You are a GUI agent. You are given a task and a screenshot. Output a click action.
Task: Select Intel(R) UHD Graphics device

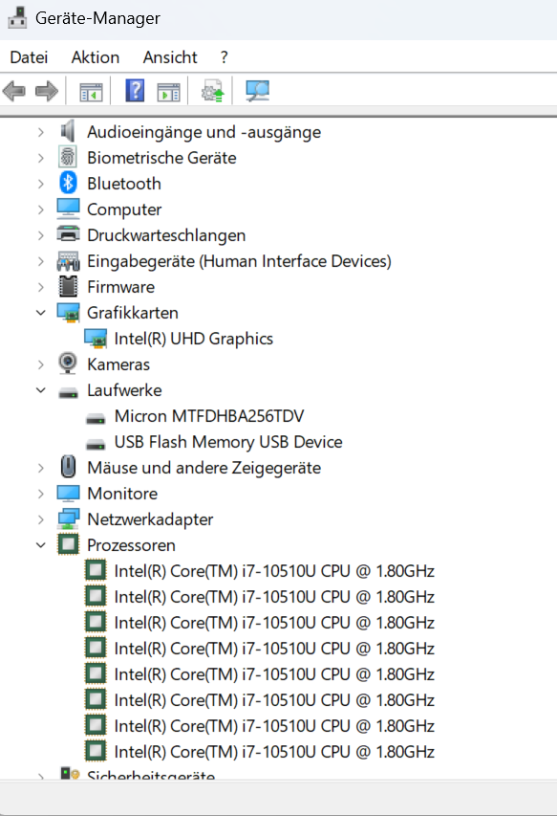coord(193,339)
